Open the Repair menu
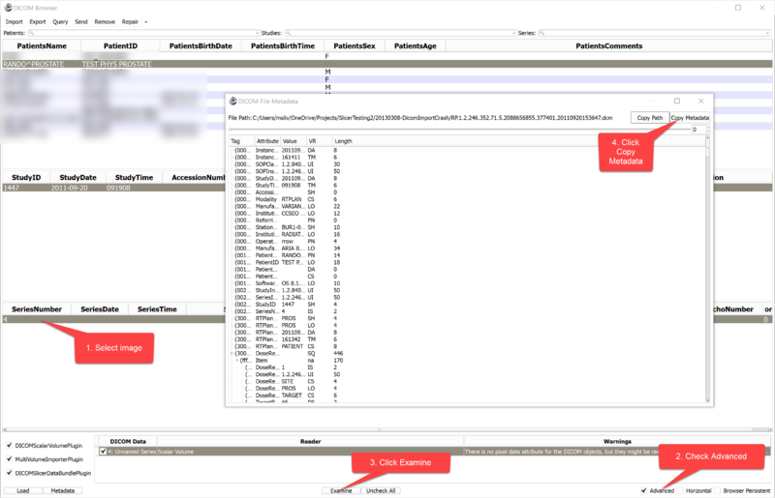 130,21
